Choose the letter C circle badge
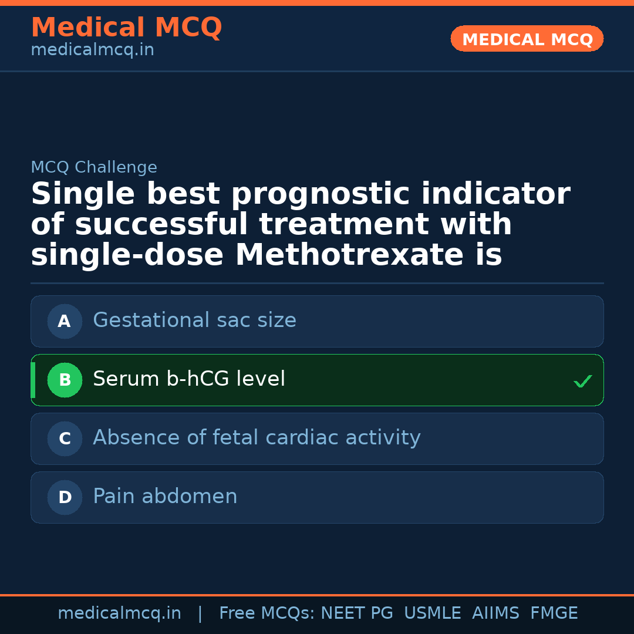The width and height of the screenshot is (634, 634). point(65,439)
